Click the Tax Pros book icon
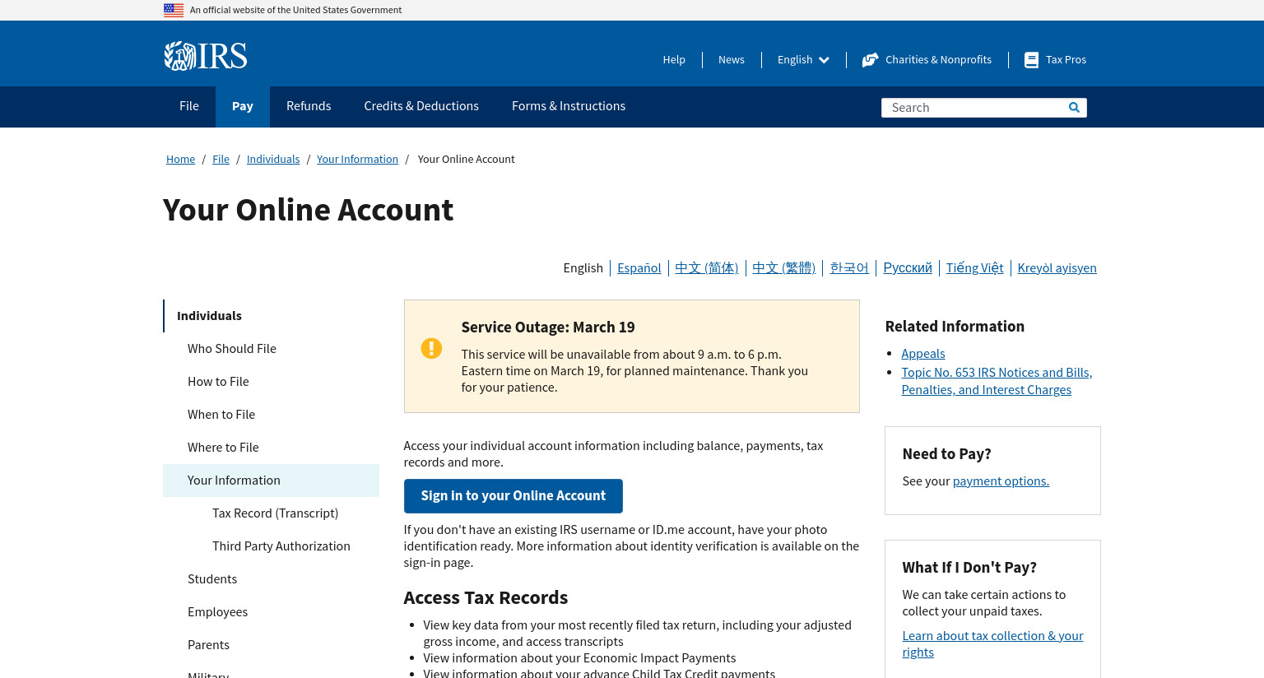Screen dimensions: 1264x678 pos(1031,60)
